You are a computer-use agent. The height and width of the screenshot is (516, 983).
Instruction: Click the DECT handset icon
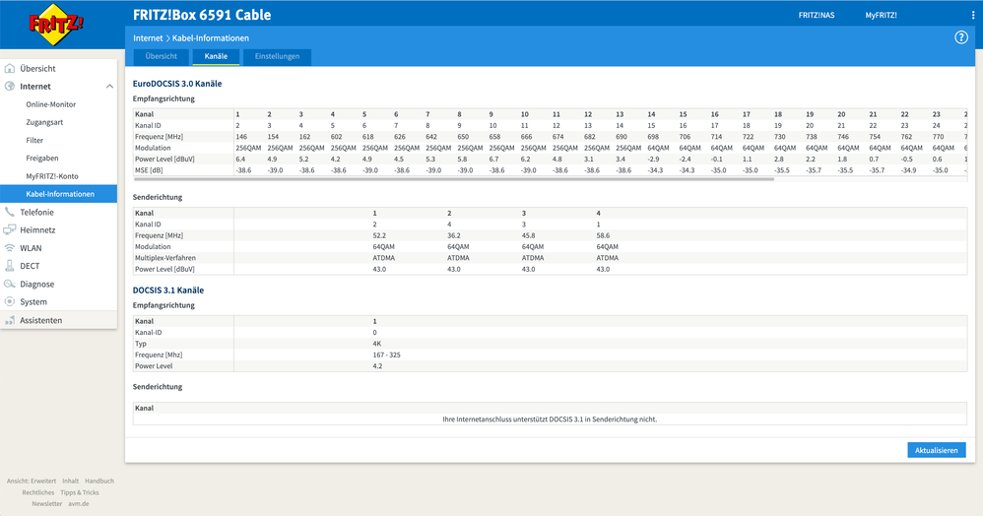tap(10, 266)
